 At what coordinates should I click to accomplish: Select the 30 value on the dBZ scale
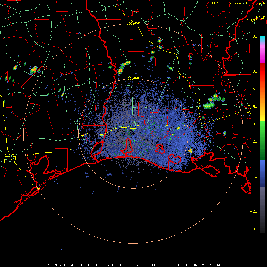[255, 124]
